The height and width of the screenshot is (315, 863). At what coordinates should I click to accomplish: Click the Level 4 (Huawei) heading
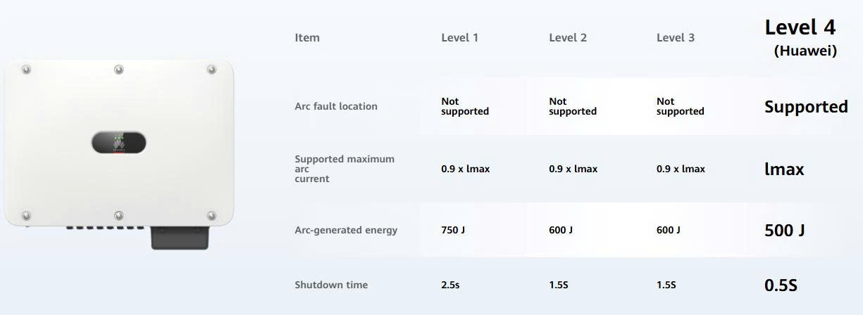point(800,37)
